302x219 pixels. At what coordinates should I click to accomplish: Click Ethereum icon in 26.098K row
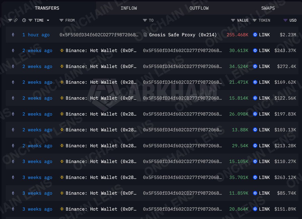[13, 114]
